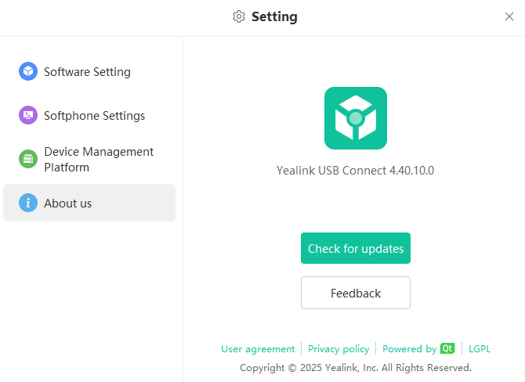Image resolution: width=525 pixels, height=382 pixels.
Task: Click the blue cube Software Setting icon
Action: click(x=28, y=71)
